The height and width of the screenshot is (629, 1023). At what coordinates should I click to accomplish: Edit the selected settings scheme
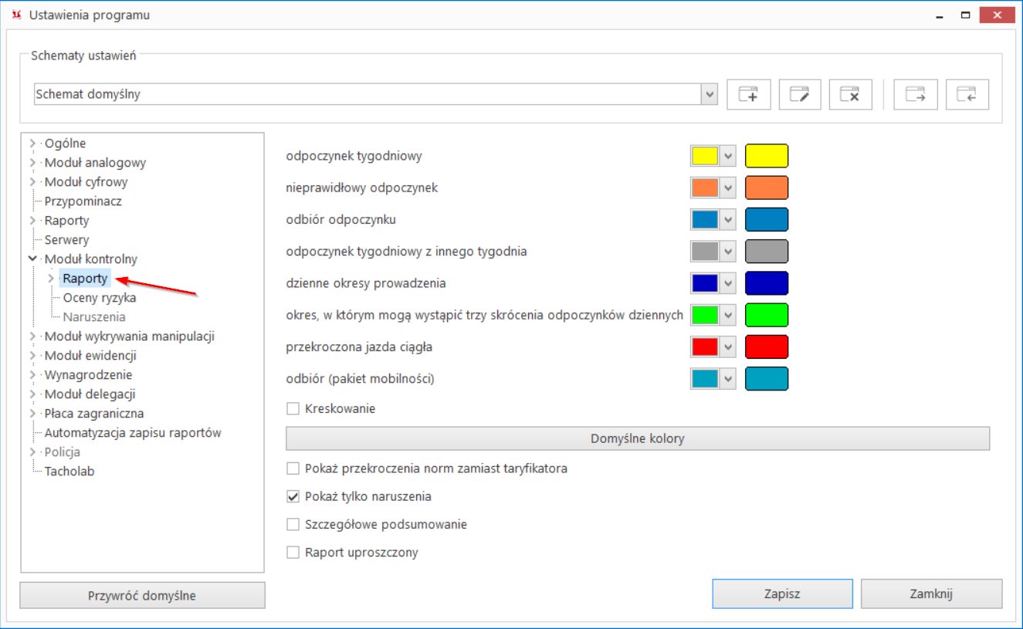[800, 95]
